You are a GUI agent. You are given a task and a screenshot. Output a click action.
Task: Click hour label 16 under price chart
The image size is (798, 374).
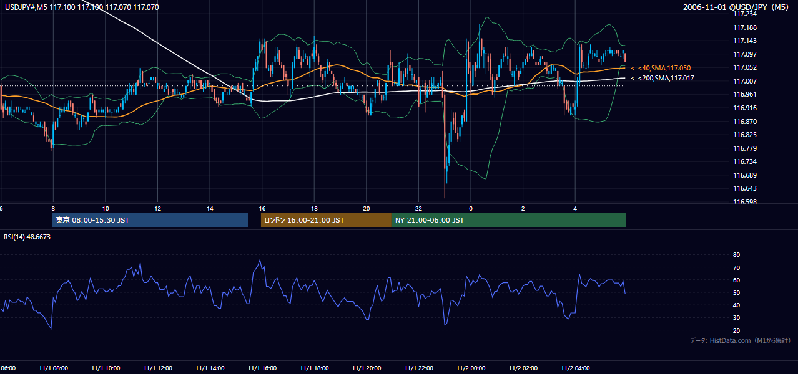point(262,208)
